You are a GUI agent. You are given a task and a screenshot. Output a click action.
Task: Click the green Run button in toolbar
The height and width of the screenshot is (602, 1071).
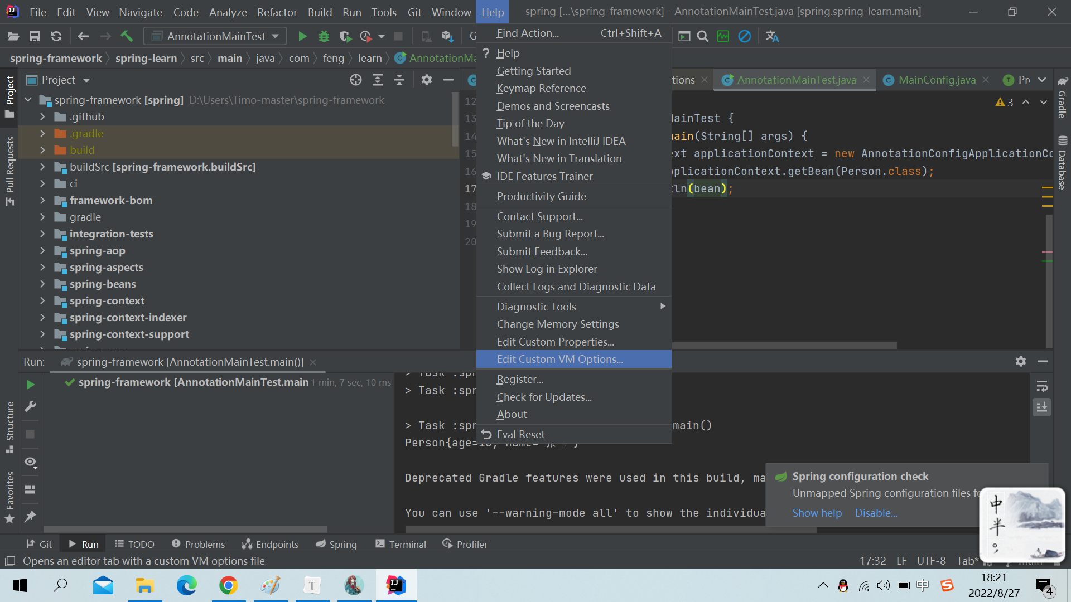click(x=302, y=36)
